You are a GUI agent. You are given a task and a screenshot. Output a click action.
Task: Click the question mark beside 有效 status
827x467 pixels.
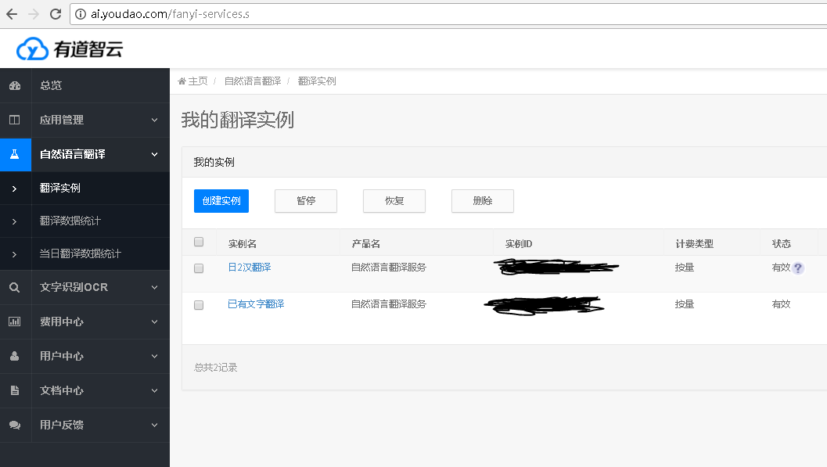click(798, 268)
